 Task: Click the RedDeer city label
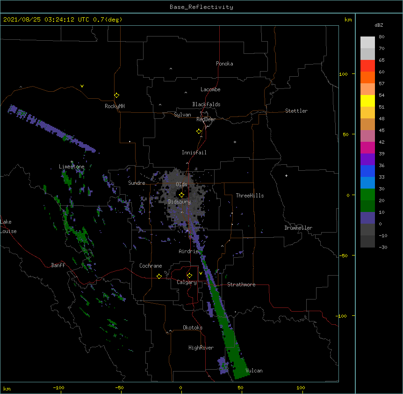pyautogui.click(x=206, y=119)
